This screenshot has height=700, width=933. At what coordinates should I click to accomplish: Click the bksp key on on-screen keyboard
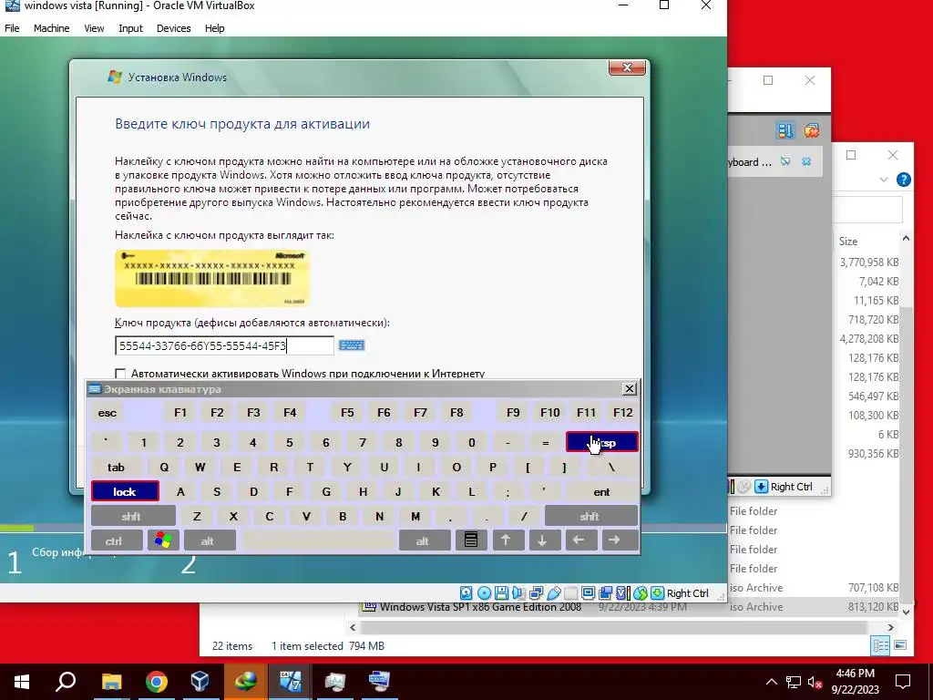602,442
